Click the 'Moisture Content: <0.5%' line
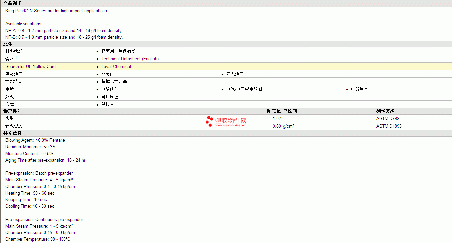The height and width of the screenshot is (243, 452). (x=29, y=153)
